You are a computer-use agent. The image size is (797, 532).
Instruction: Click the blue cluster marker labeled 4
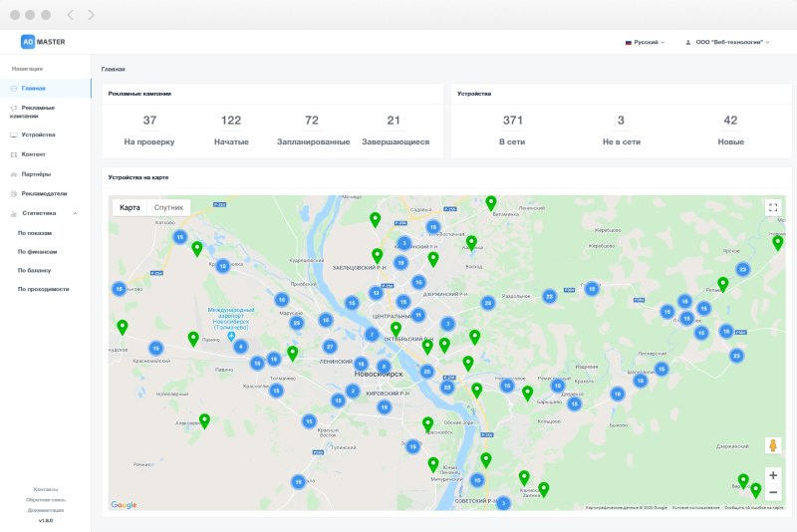(240, 347)
